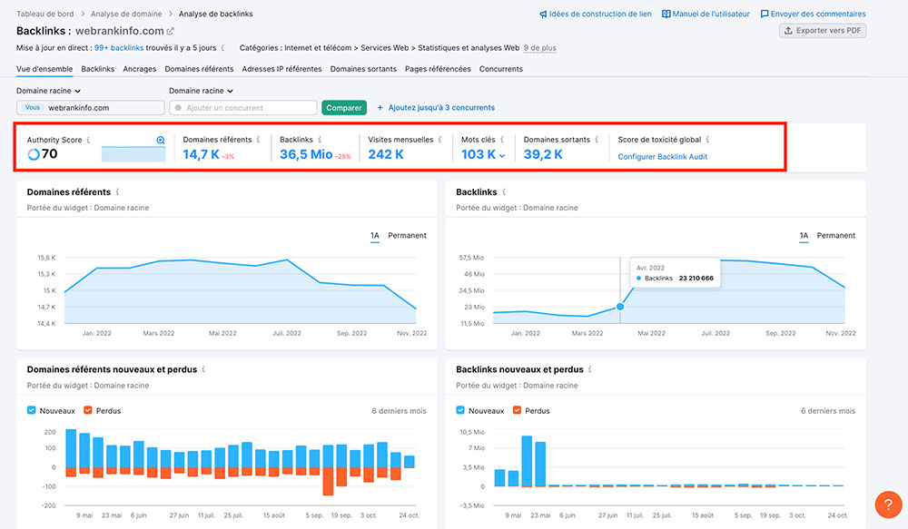Open external link icon next to webrankinfo.com
Image resolution: width=908 pixels, height=529 pixels.
click(x=171, y=31)
